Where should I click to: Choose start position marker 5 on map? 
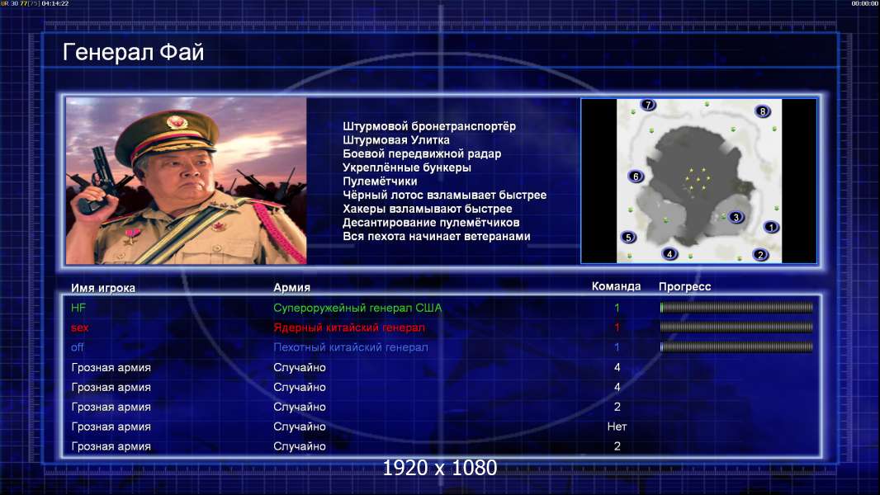pyautogui.click(x=628, y=237)
